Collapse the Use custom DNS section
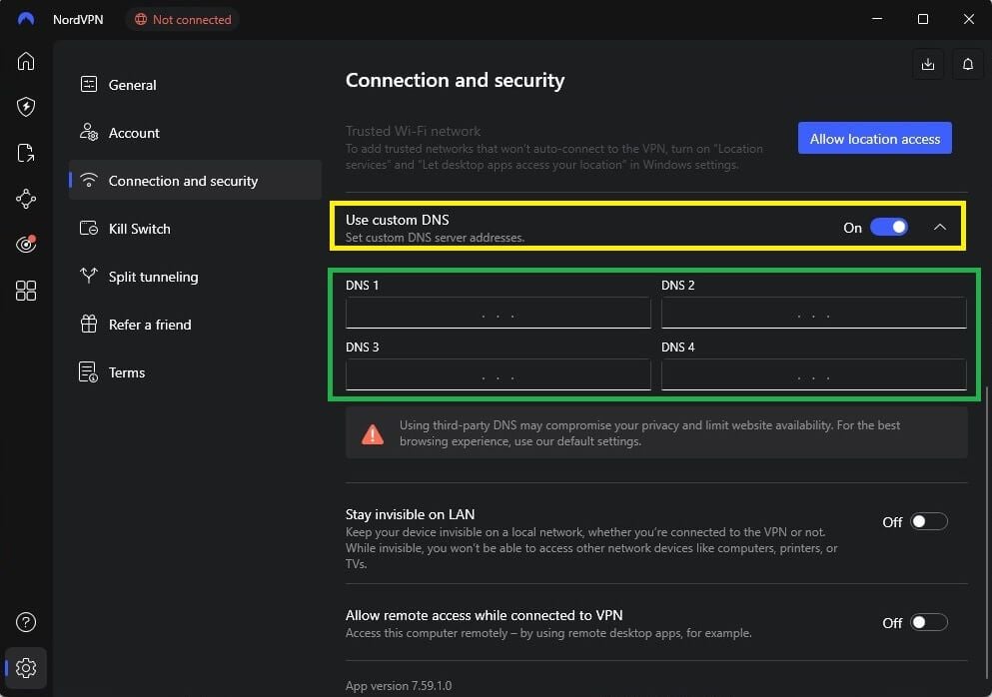Screen dimensions: 992x697 coord(940,227)
